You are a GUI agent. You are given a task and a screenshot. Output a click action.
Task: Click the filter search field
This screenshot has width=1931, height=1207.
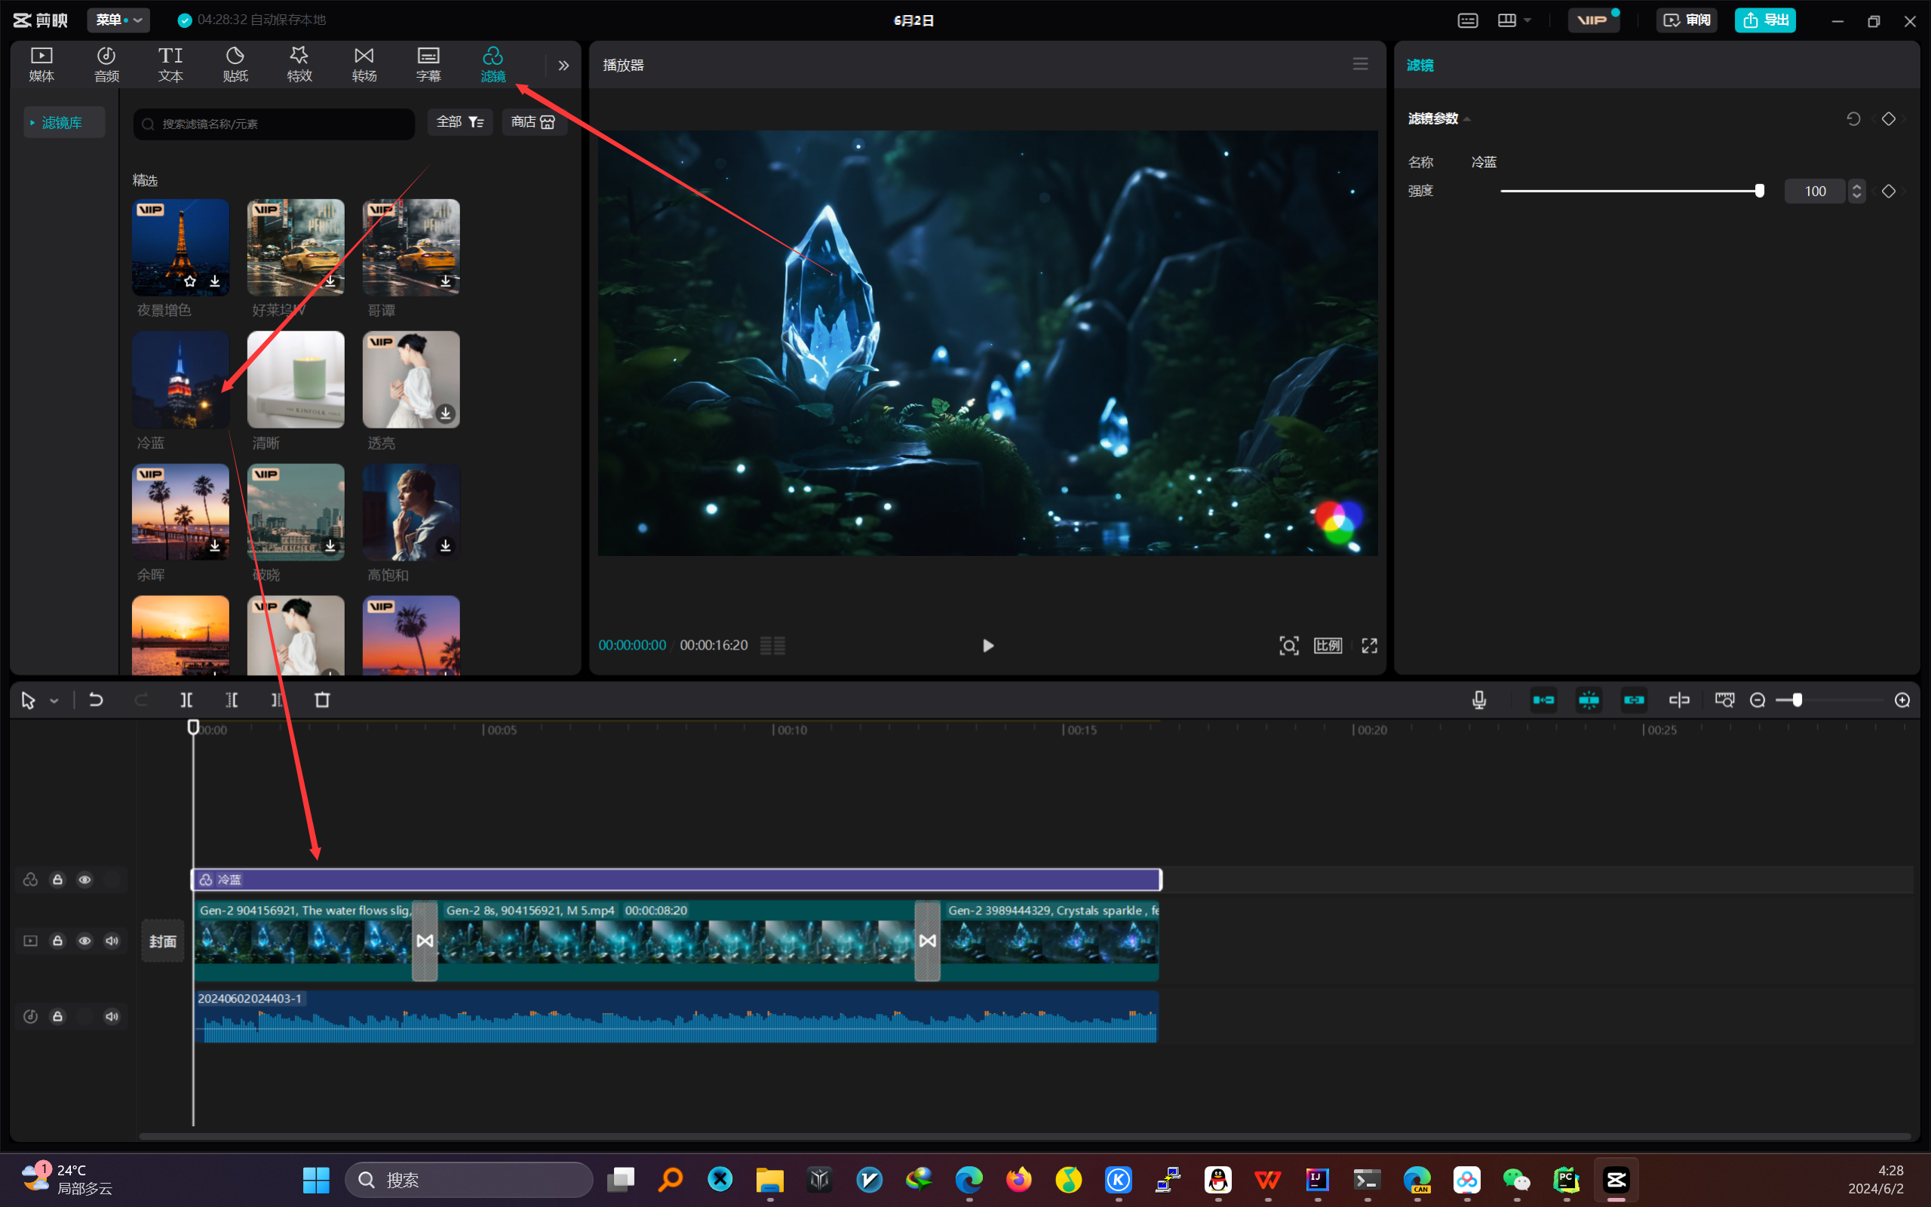click(x=274, y=124)
